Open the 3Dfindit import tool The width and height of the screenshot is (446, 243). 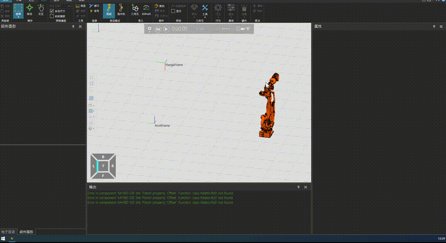(x=146, y=10)
